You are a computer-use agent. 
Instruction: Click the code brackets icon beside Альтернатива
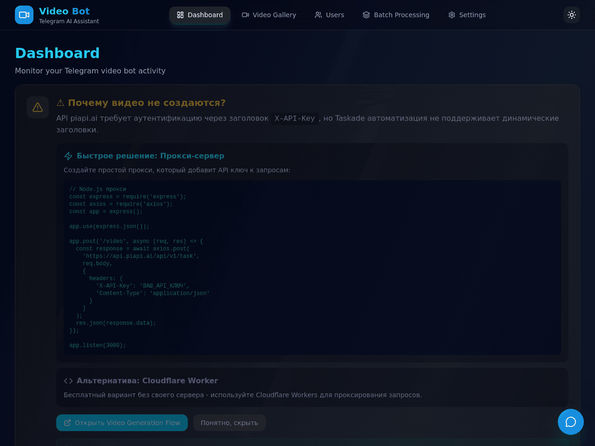pyautogui.click(x=68, y=381)
